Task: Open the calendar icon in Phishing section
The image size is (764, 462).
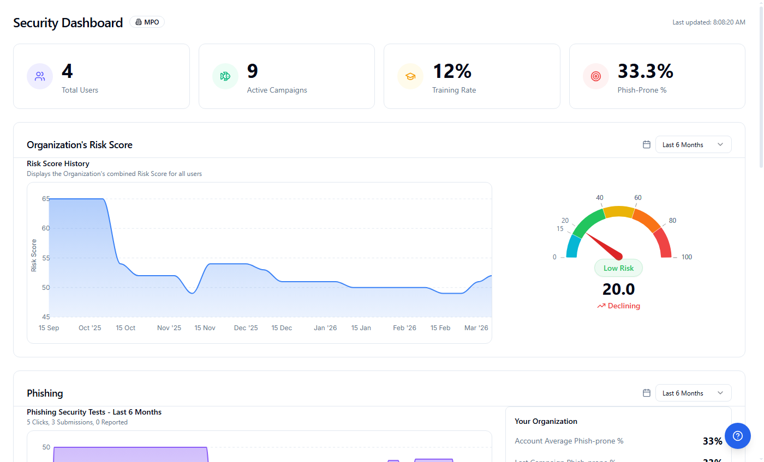Action: [646, 392]
